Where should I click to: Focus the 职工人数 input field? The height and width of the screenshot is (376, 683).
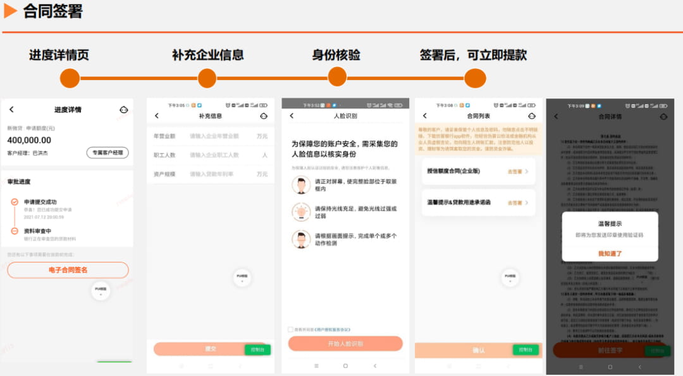pyautogui.click(x=211, y=155)
